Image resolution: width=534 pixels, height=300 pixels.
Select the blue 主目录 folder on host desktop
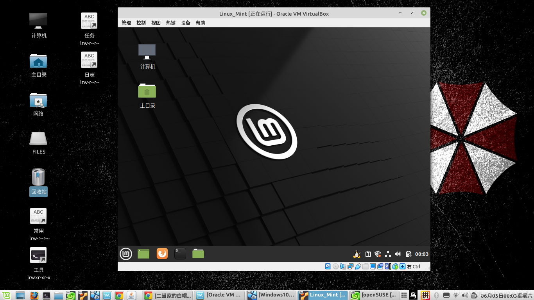pyautogui.click(x=39, y=65)
